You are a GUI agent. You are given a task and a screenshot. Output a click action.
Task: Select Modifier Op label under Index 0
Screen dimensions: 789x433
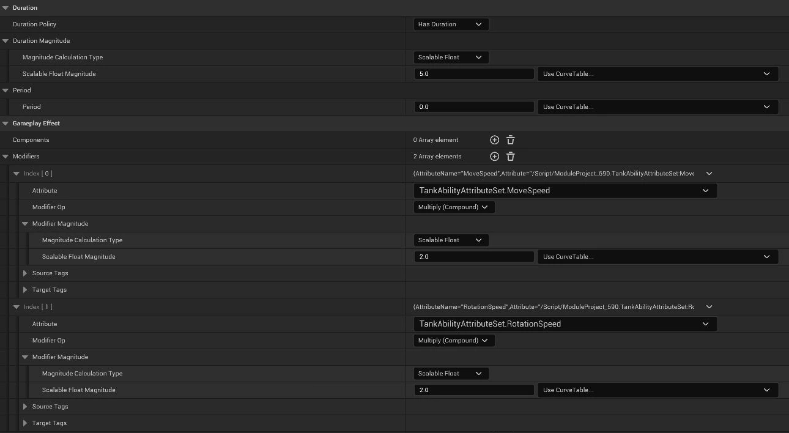48,207
